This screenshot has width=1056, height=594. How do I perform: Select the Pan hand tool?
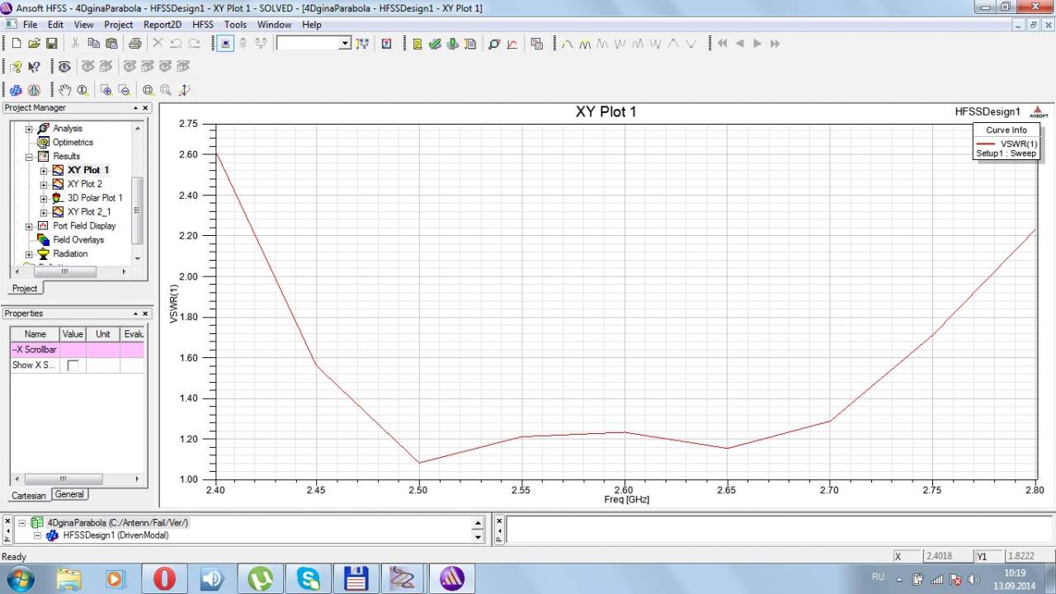click(64, 90)
